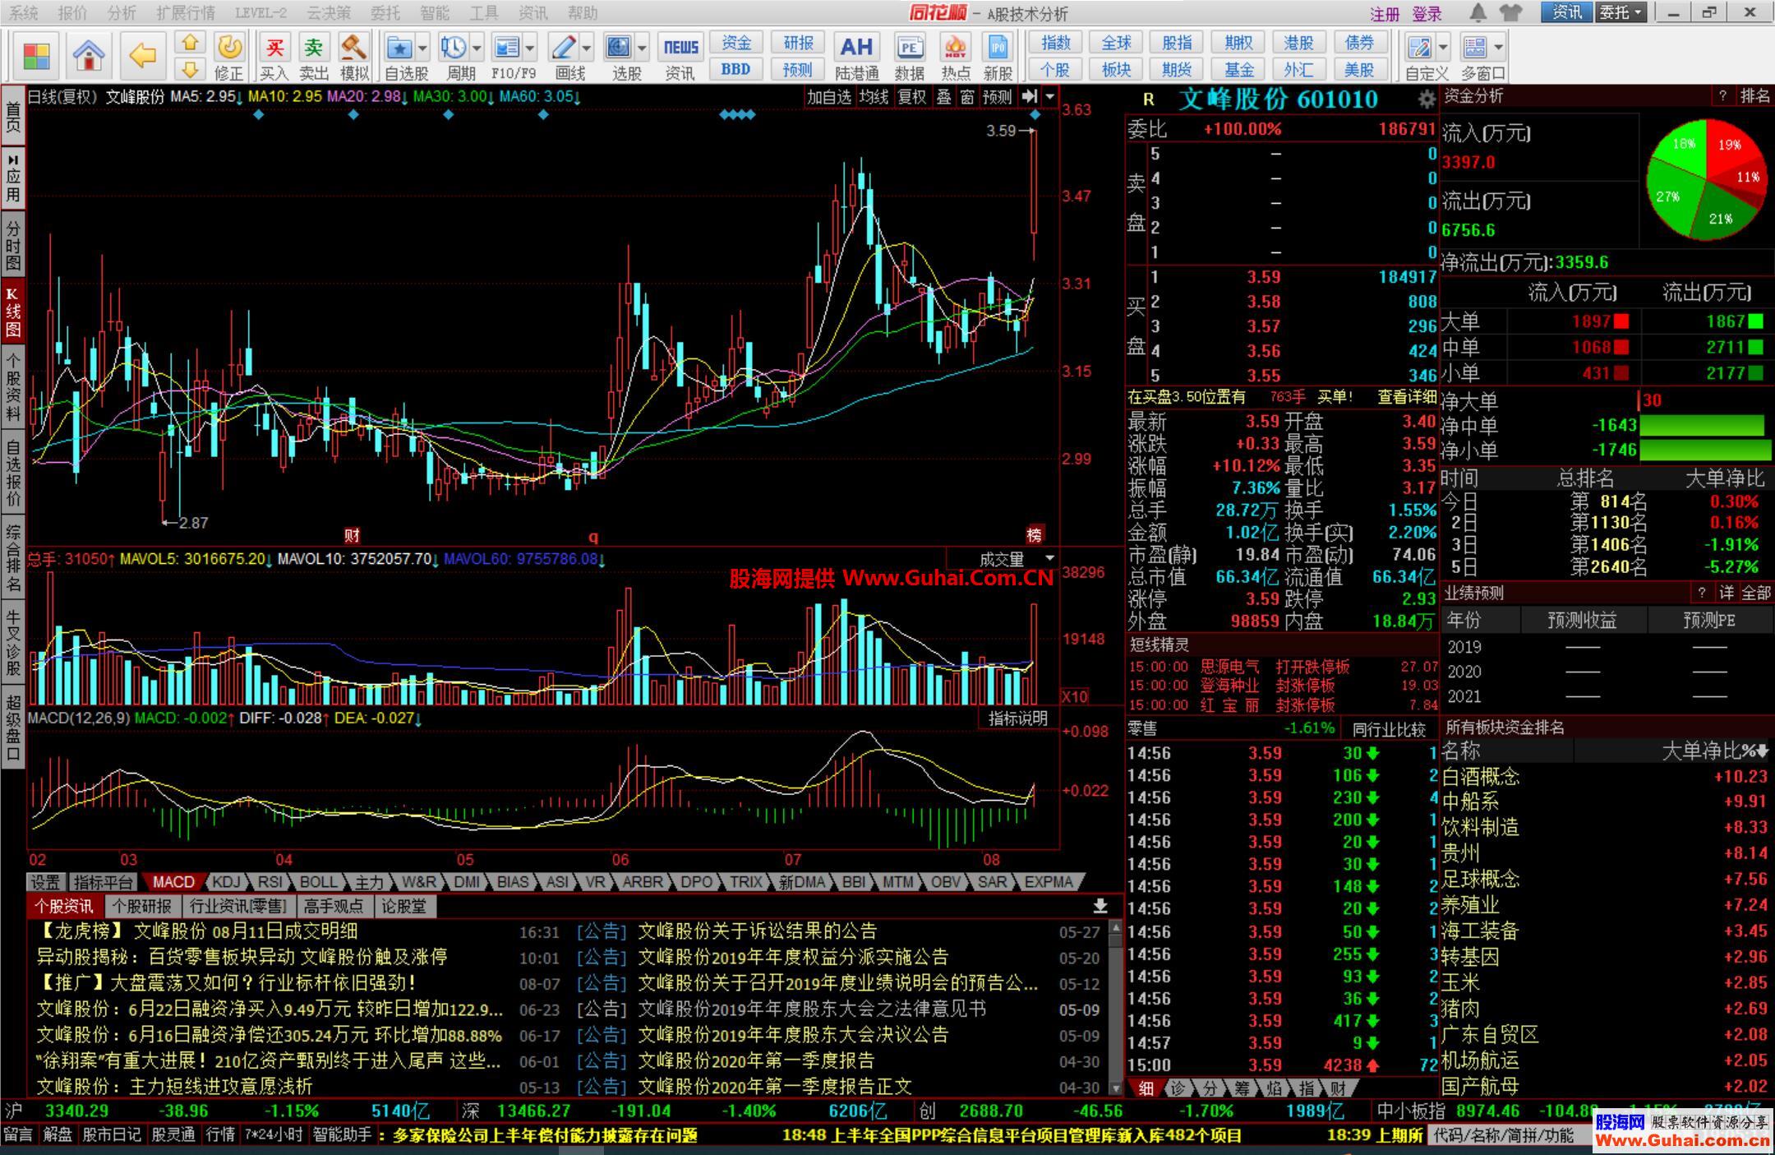Open the 委托 dropdown in title bar
The height and width of the screenshot is (1155, 1775).
(x=1621, y=12)
